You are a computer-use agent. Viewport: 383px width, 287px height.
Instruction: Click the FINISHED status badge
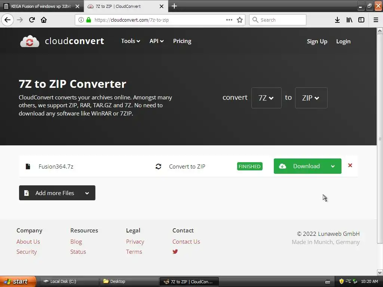pos(249,166)
